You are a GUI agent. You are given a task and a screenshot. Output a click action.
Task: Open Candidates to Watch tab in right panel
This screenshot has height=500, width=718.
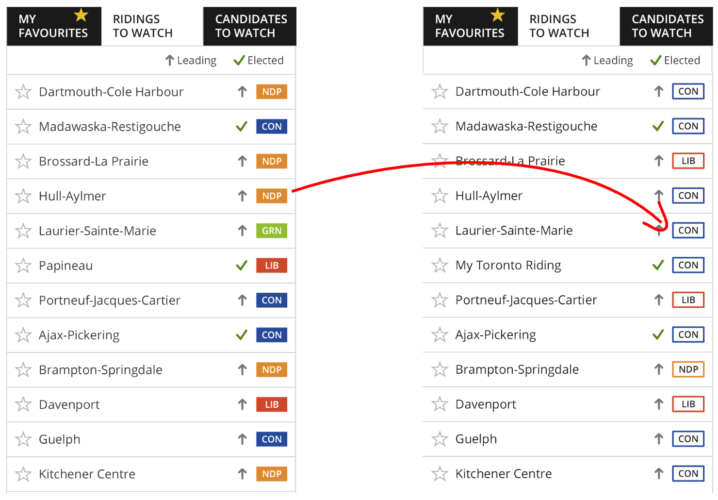(x=667, y=26)
